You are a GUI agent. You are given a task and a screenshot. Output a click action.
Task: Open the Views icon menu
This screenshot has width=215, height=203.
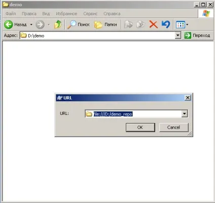pos(181,25)
